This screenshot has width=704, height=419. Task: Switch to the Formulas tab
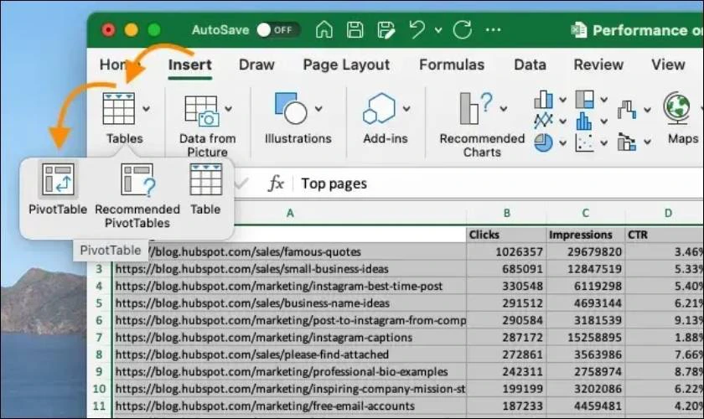pyautogui.click(x=452, y=65)
